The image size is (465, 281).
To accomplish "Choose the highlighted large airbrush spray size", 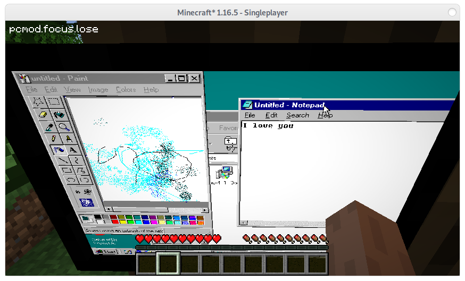I will pyautogui.click(x=87, y=202).
